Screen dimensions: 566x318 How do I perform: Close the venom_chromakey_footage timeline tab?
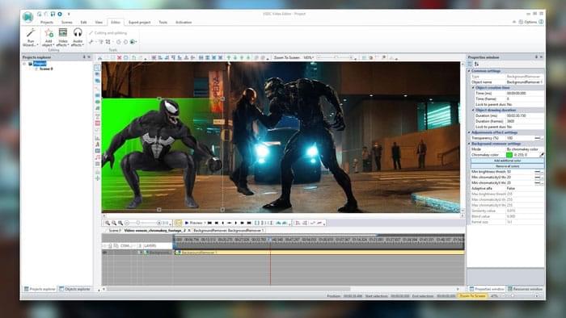click(188, 231)
